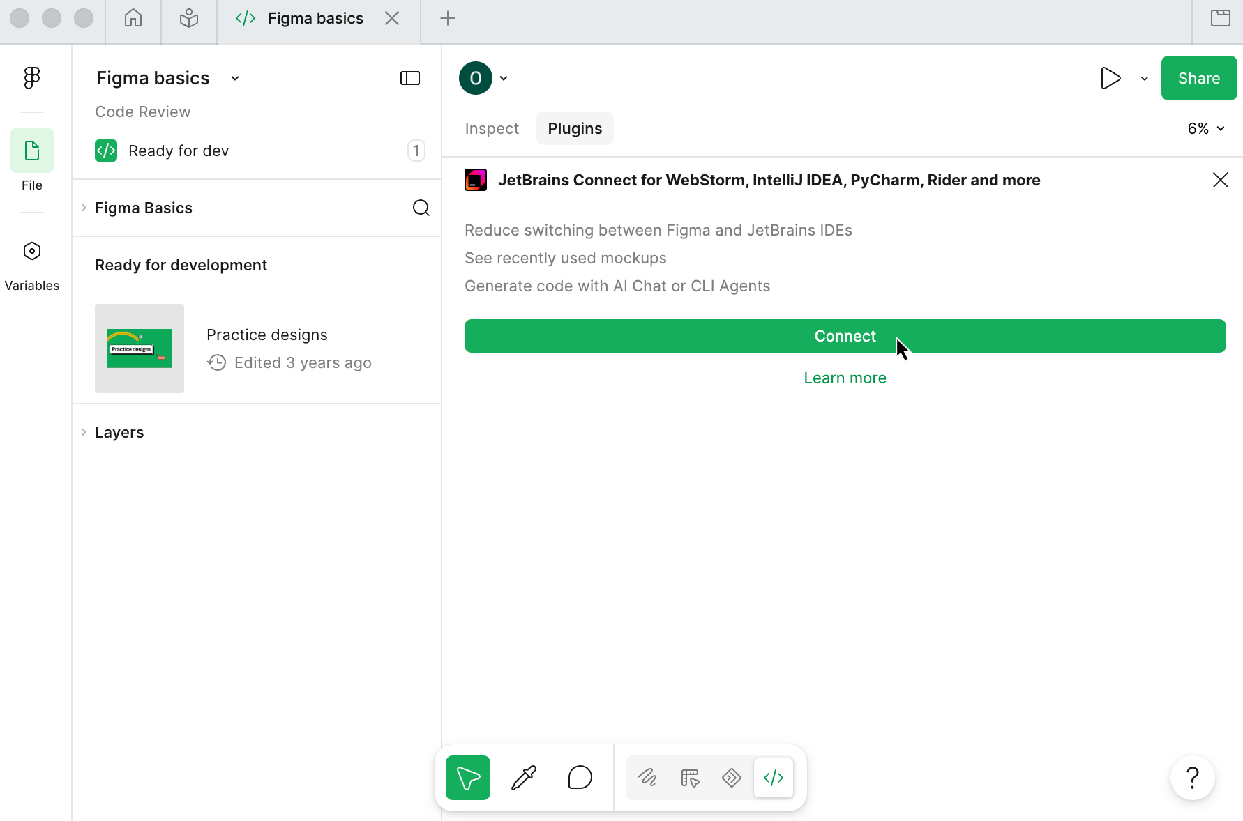Switch to Design mode in toolbar

click(x=690, y=778)
